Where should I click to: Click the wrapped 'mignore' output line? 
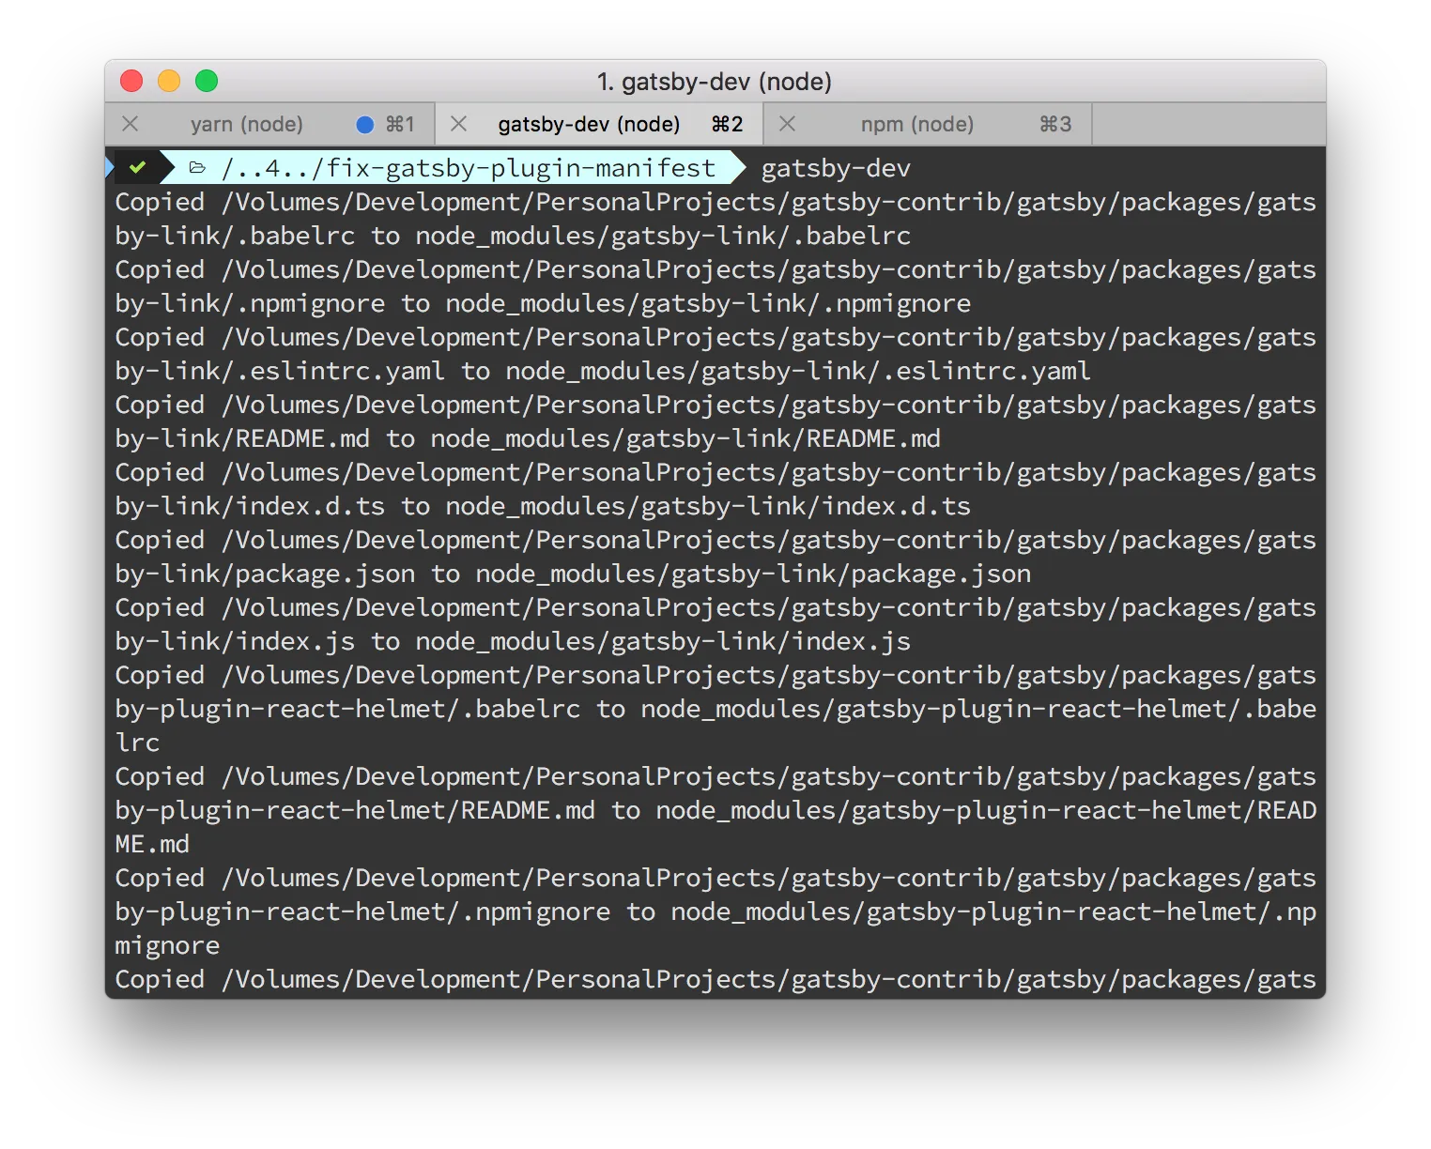click(x=167, y=945)
